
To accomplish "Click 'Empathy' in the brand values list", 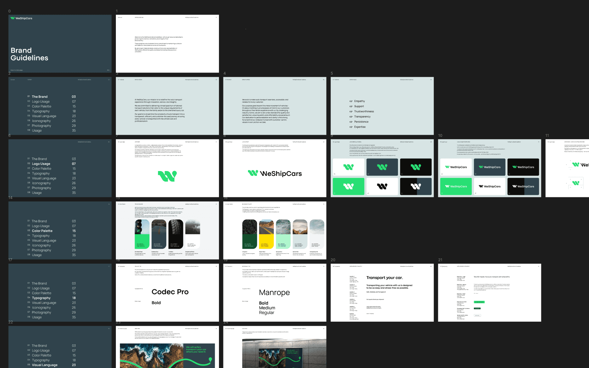I will 359,101.
